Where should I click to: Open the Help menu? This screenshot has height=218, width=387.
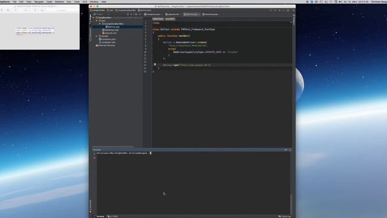tap(103, 1)
